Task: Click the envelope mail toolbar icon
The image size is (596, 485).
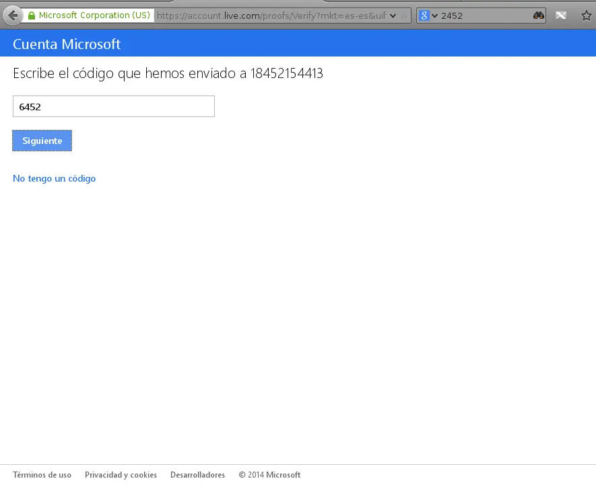Action: tap(561, 15)
